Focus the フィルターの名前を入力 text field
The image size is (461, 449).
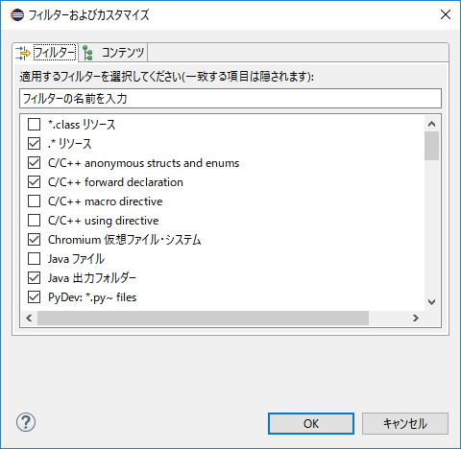click(230, 99)
